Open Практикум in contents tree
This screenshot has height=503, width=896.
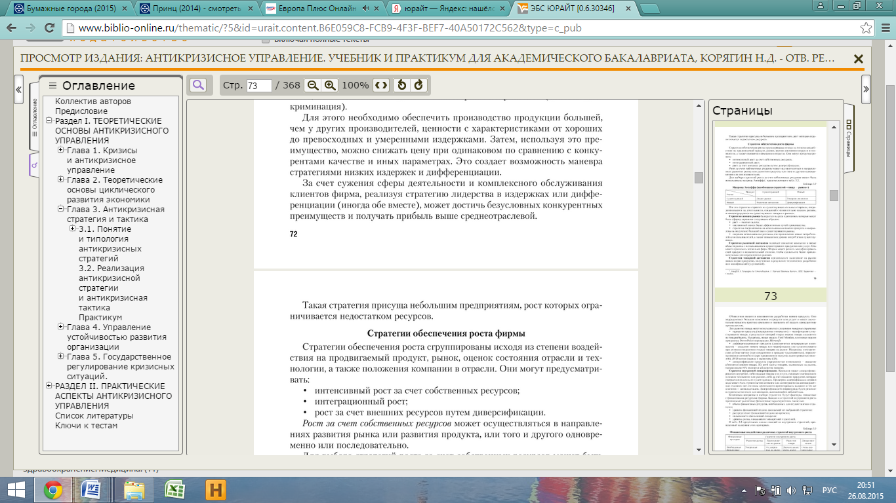click(x=100, y=318)
